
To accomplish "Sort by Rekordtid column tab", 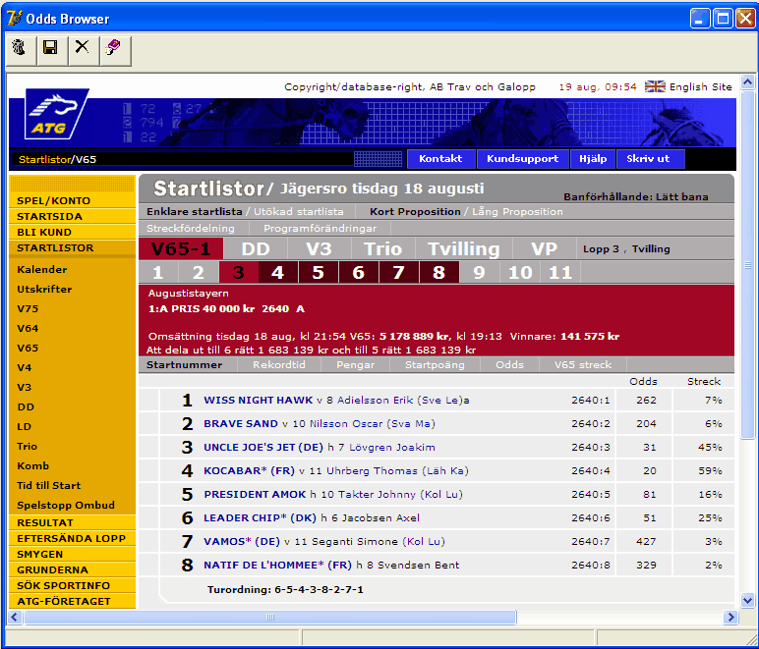I will (279, 365).
